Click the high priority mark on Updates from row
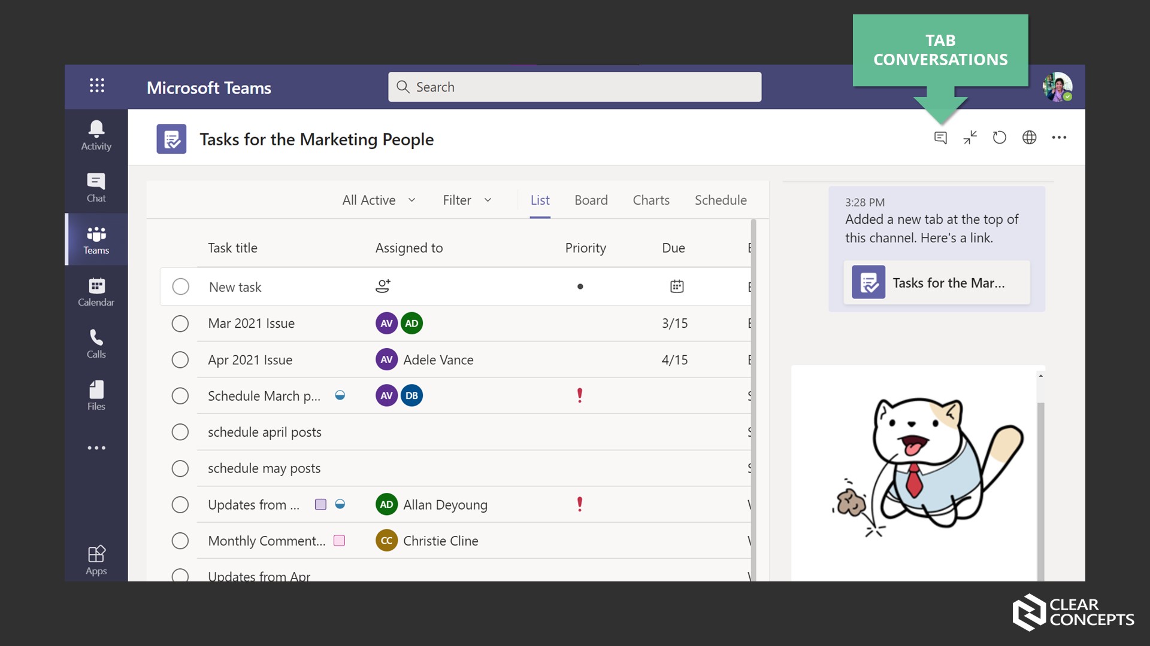The width and height of the screenshot is (1150, 646). [580, 504]
